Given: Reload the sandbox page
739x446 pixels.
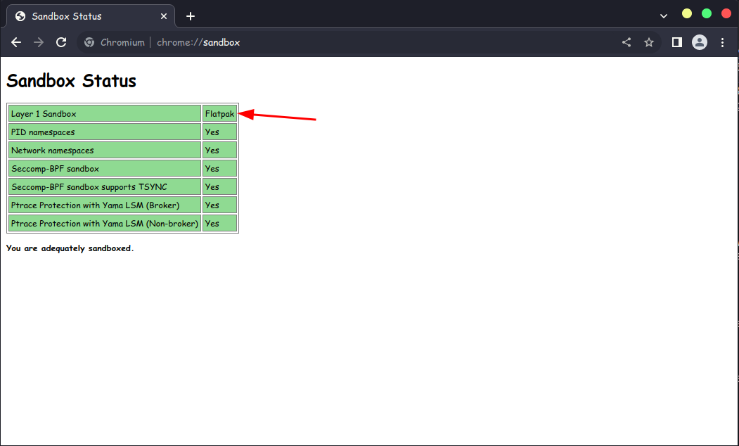Looking at the screenshot, I should 61,42.
